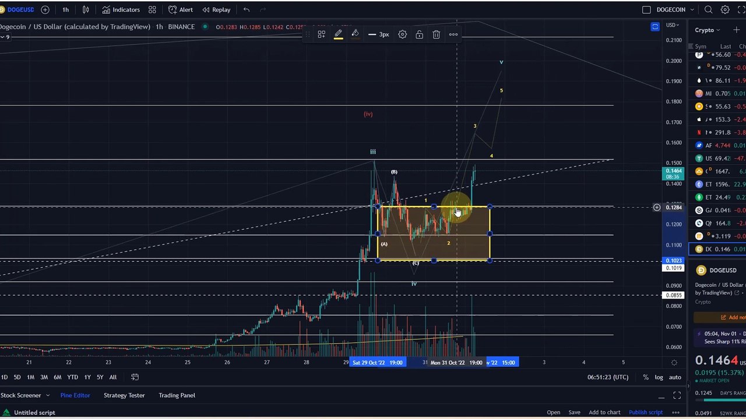The width and height of the screenshot is (746, 419).
Task: Open the Indicators dialog
Action: (x=121, y=9)
